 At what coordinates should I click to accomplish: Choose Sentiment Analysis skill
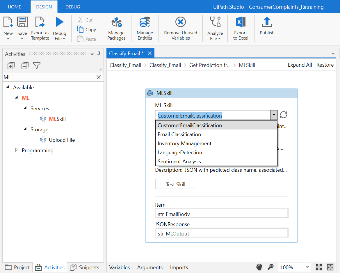click(216, 162)
